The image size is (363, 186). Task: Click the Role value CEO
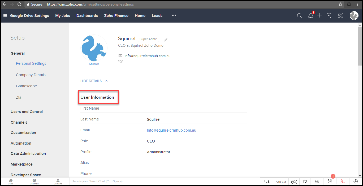pyautogui.click(x=151, y=141)
